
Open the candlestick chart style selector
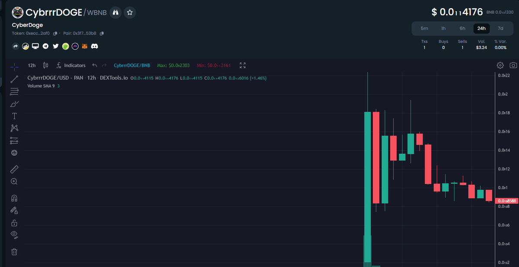point(45,65)
